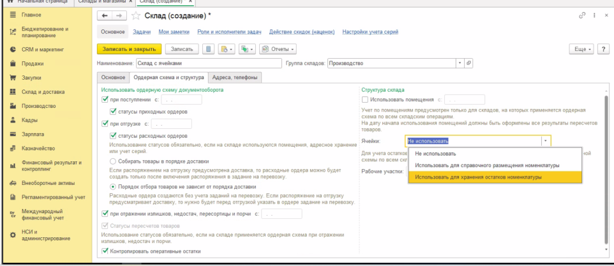Viewport: 614px width, 266px height.
Task: Enable 'Использовать помещения' checkbox
Action: coord(365,100)
